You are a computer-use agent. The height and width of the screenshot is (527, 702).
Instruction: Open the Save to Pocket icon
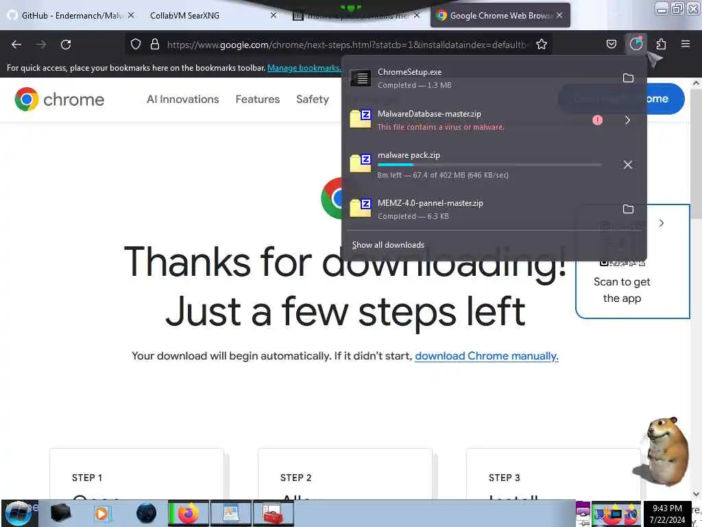click(x=611, y=45)
